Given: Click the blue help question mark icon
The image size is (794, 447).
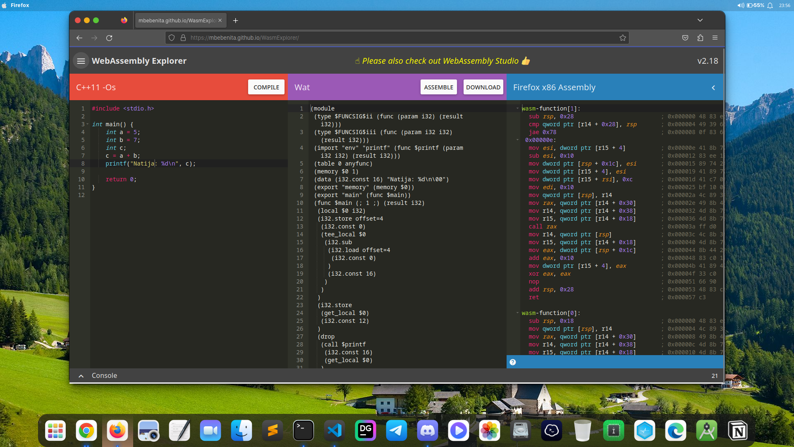Looking at the screenshot, I should (513, 362).
